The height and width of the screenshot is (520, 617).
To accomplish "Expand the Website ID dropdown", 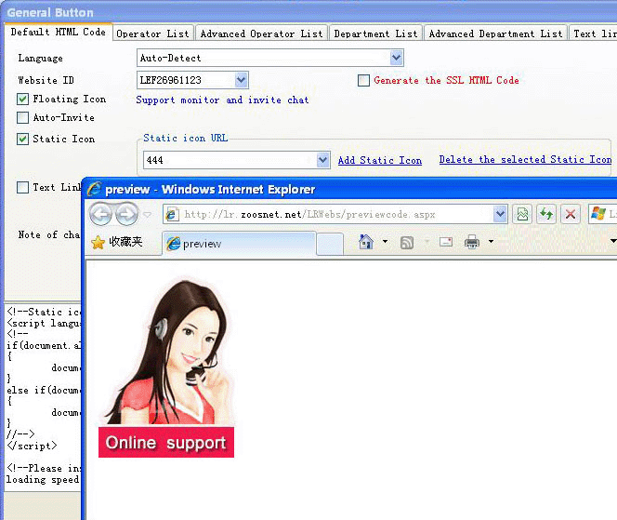I will click(x=242, y=80).
